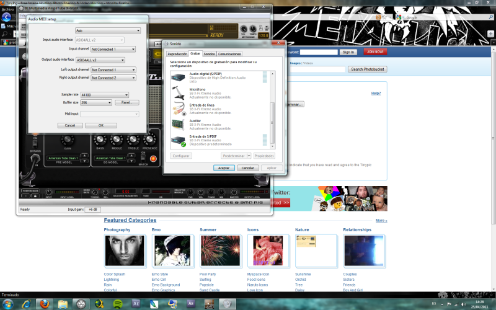Open the Right output channel dropdown
The width and height of the screenshot is (496, 310).
coord(113,78)
